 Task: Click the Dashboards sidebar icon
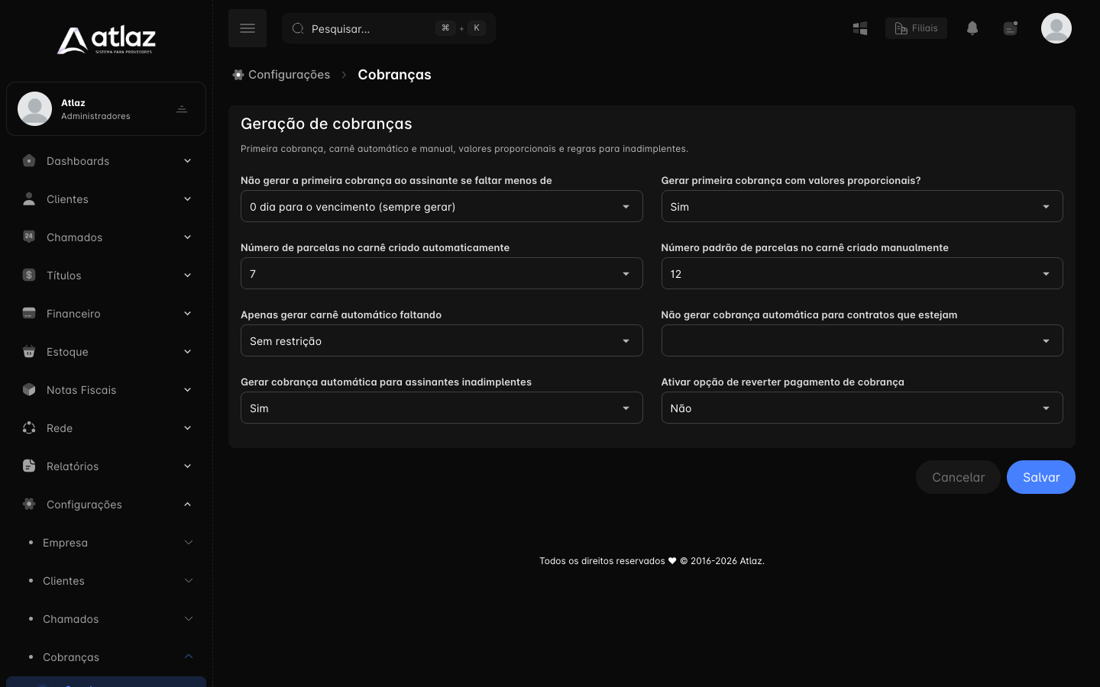click(x=29, y=160)
